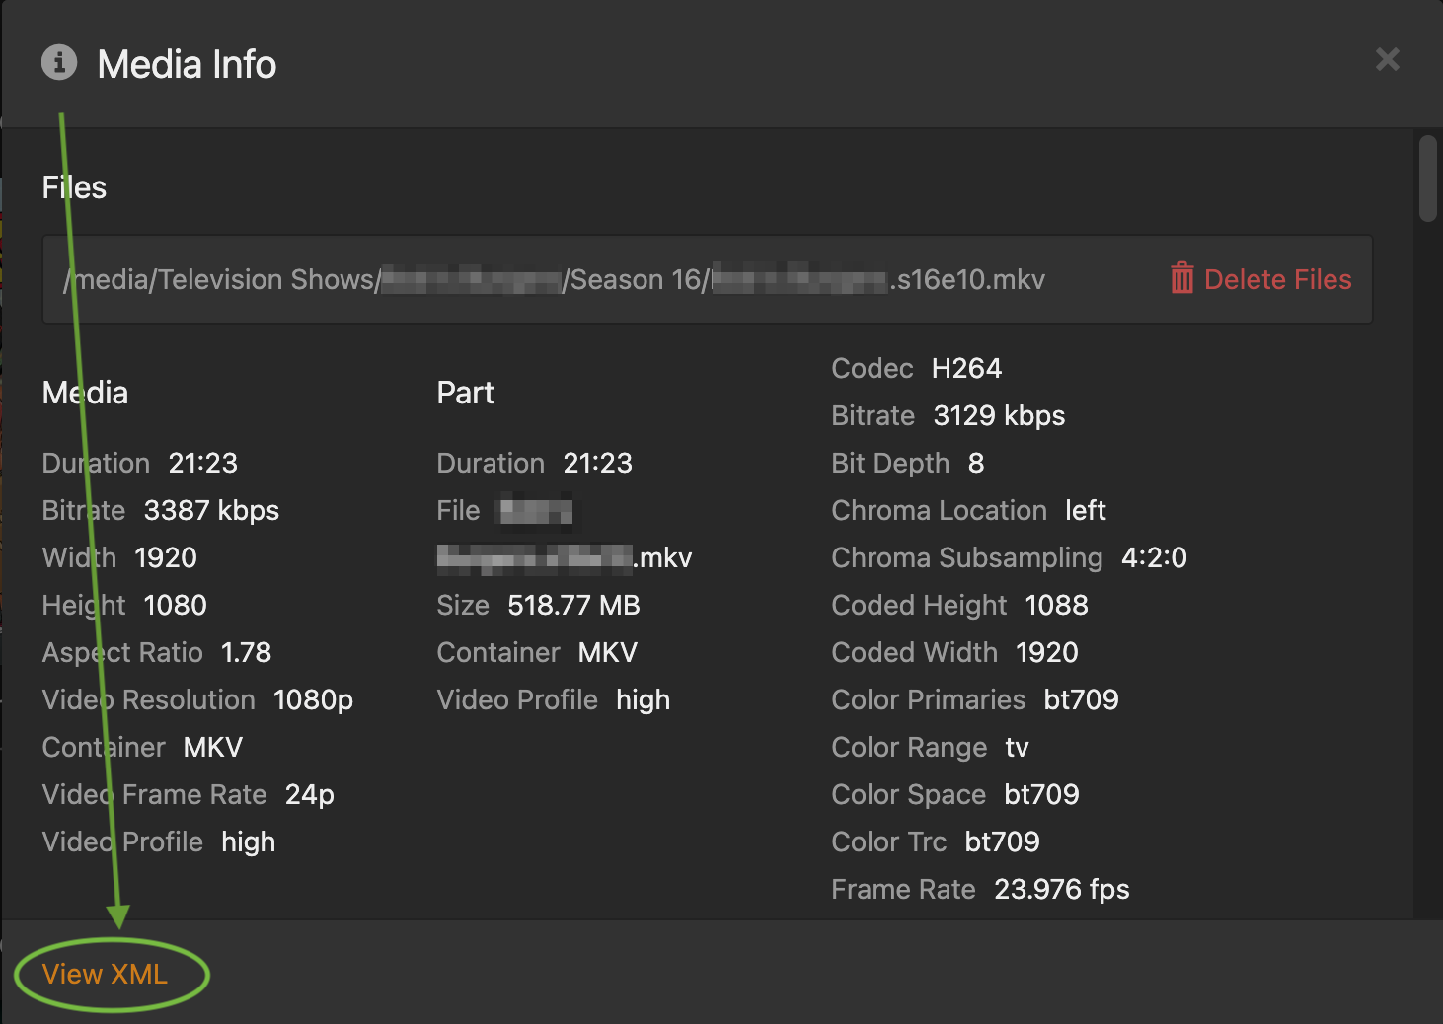Click the Part section heading
The height and width of the screenshot is (1024, 1443).
coord(465,393)
